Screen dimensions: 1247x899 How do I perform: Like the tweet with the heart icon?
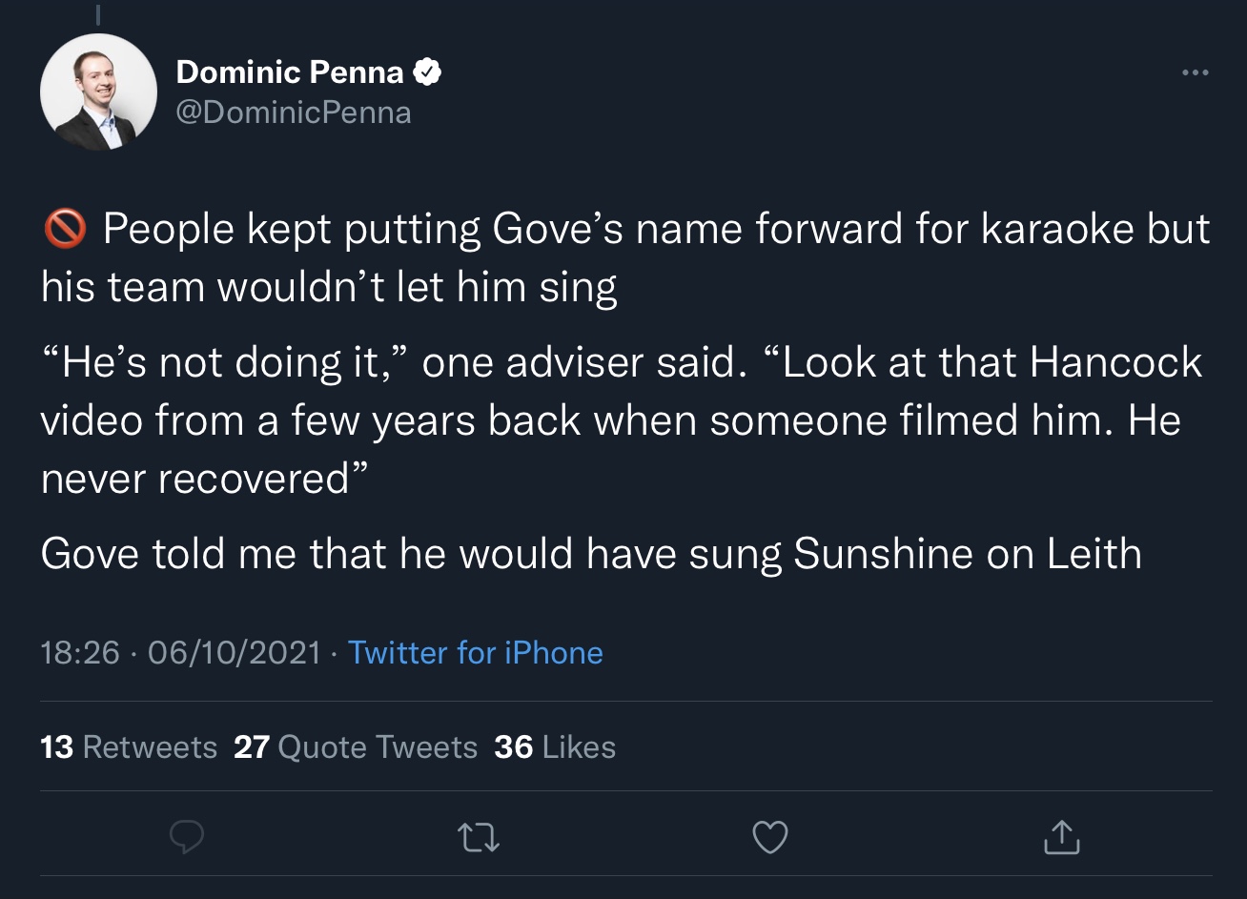tap(770, 837)
